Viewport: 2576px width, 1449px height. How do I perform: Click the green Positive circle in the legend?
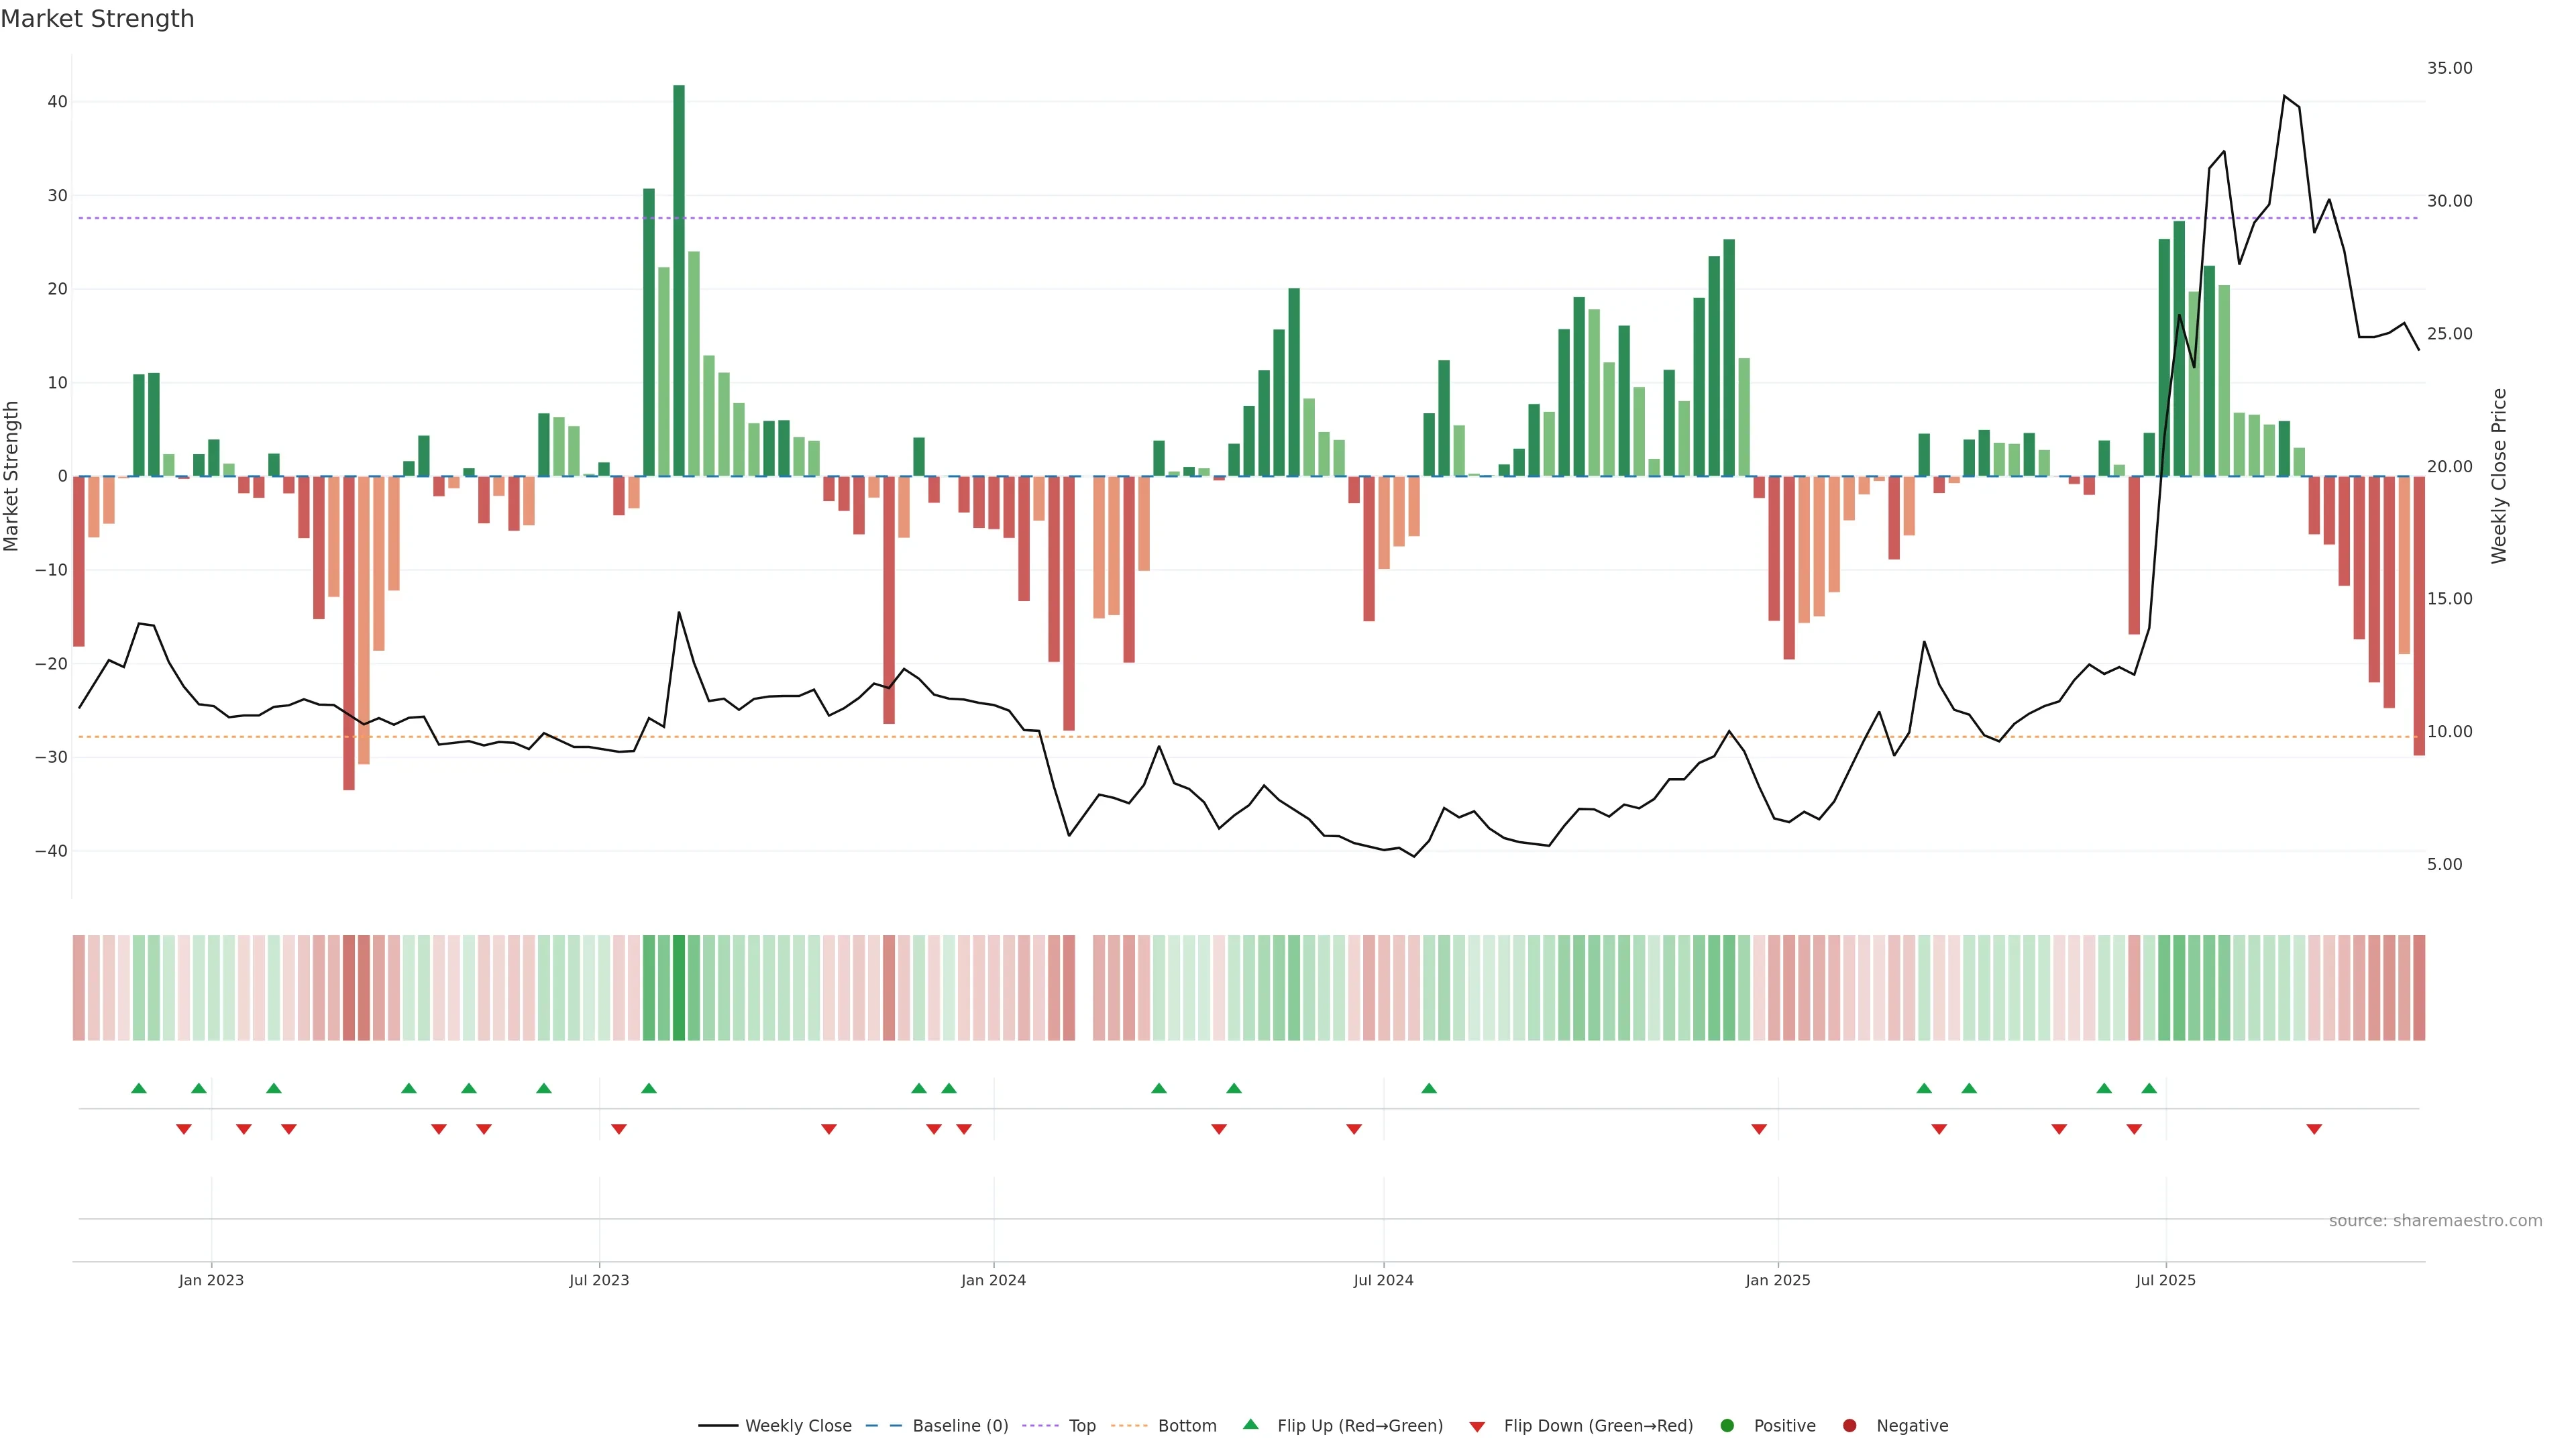tap(1727, 1425)
